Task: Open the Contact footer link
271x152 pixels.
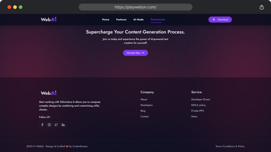Action: click(x=144, y=116)
